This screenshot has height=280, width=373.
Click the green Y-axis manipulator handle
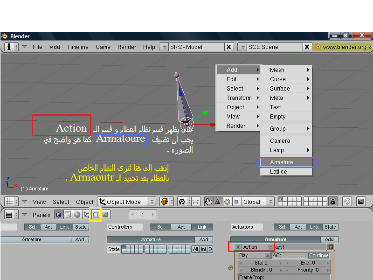click(205, 113)
